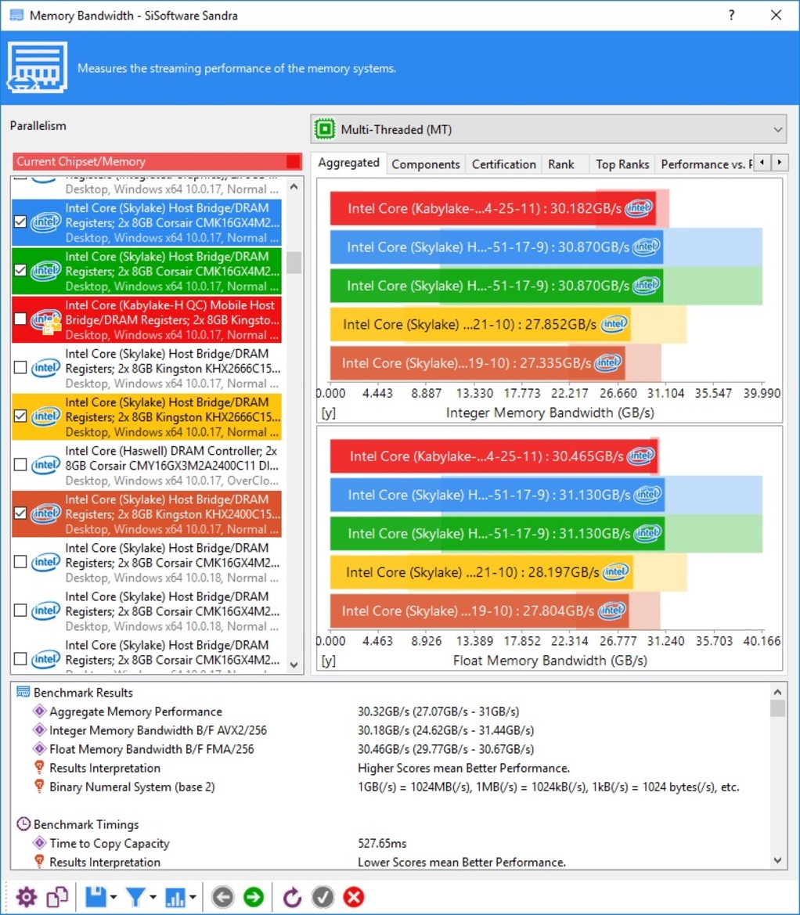Click the blue 30.870GB/s Integer chart bar

click(496, 247)
